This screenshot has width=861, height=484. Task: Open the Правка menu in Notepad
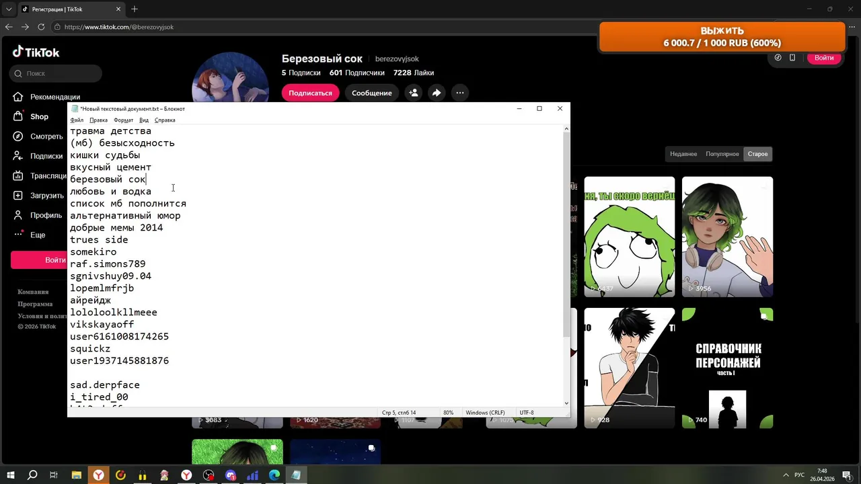pos(98,120)
